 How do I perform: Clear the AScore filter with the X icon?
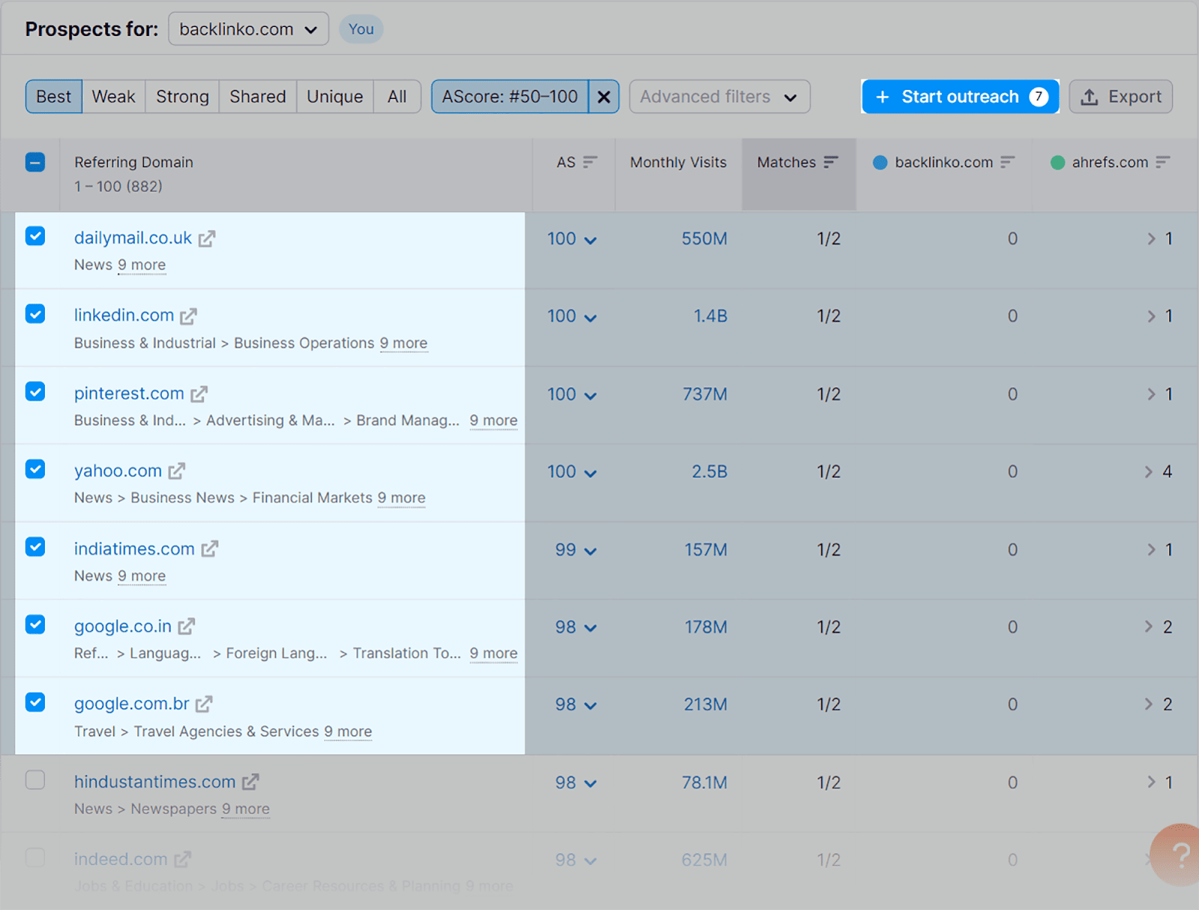click(604, 96)
